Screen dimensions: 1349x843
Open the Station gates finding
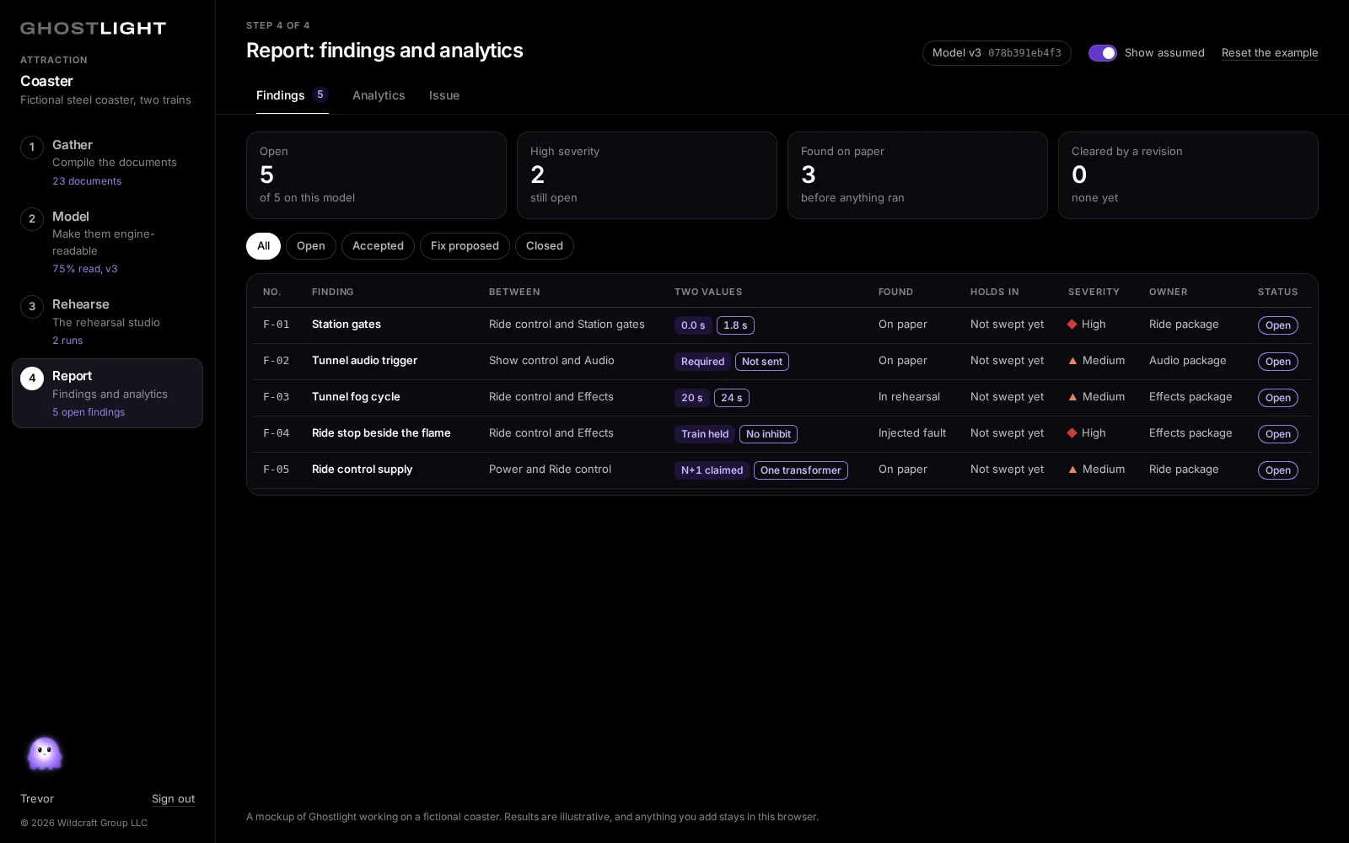click(347, 325)
